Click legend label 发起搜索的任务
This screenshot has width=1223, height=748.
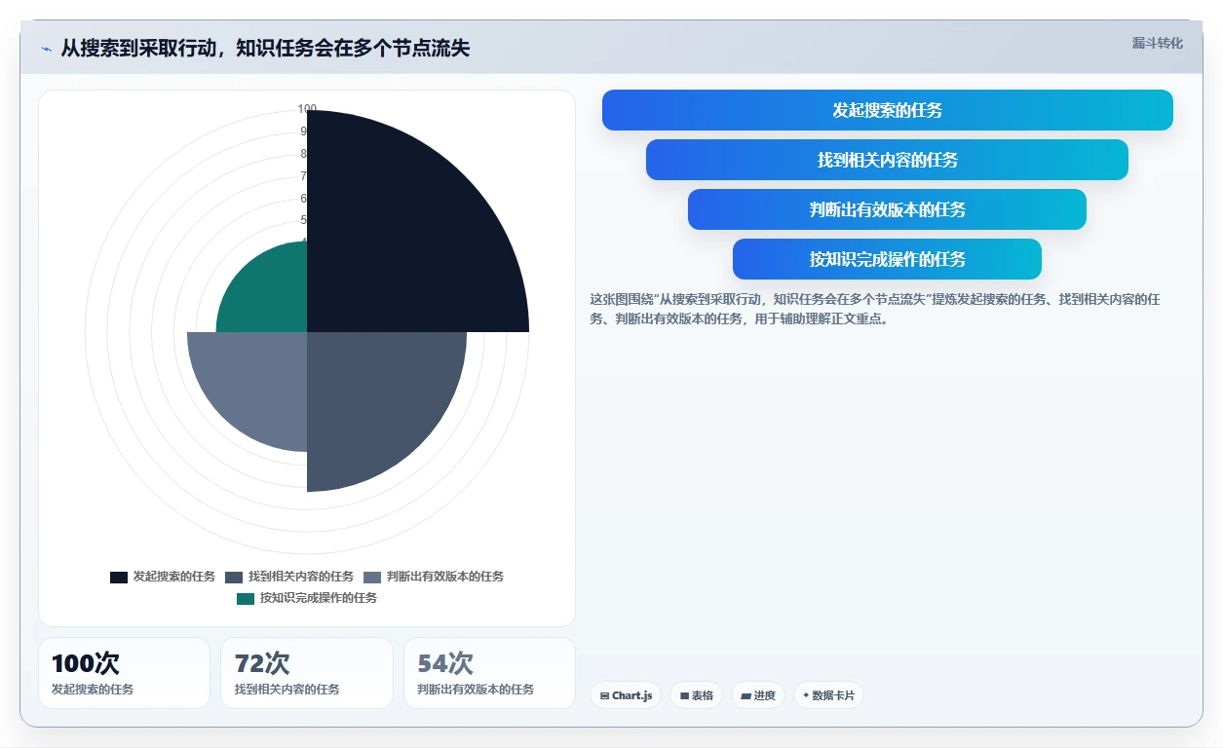point(174,578)
